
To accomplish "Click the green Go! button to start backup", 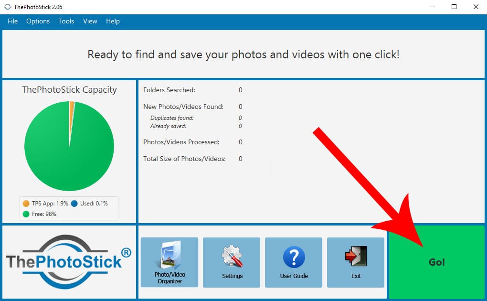I will [x=436, y=262].
